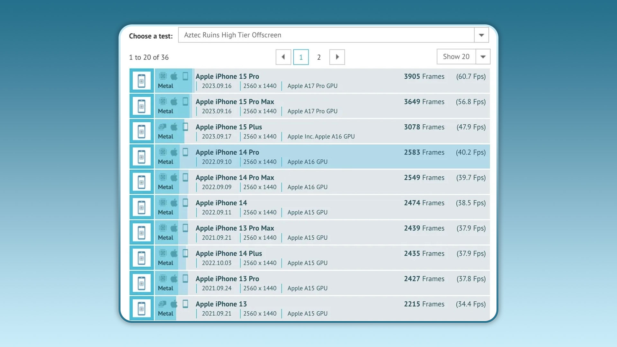Go to the next results page
617x347 pixels.
337,57
